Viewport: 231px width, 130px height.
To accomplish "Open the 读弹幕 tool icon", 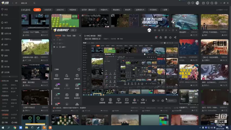I will click(77, 86).
